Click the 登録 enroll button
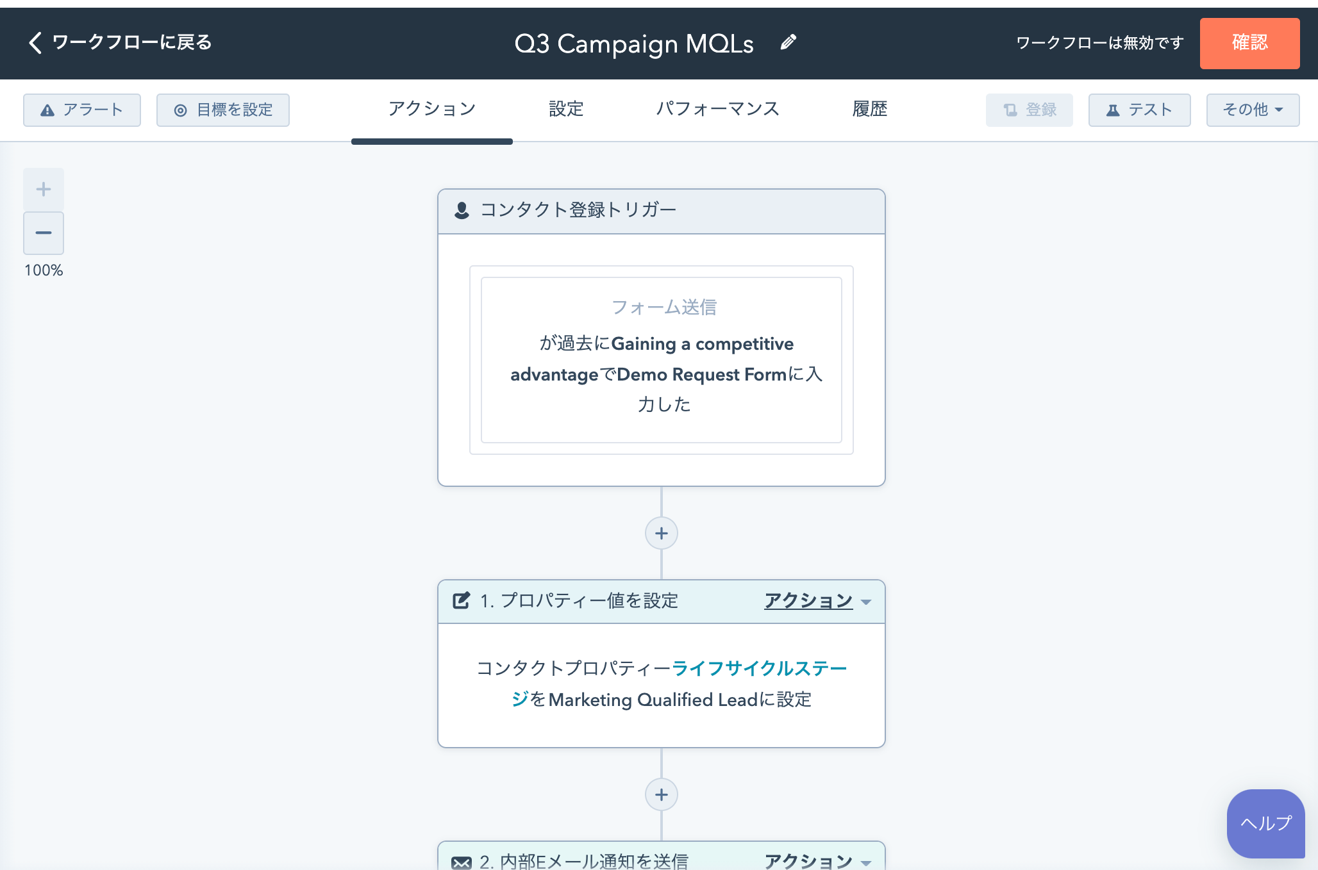 (1030, 110)
